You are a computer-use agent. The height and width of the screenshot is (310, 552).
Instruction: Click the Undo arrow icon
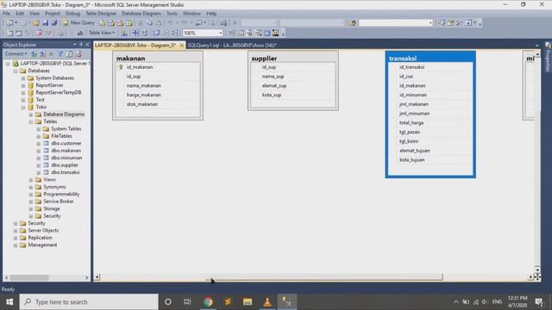click(170, 23)
